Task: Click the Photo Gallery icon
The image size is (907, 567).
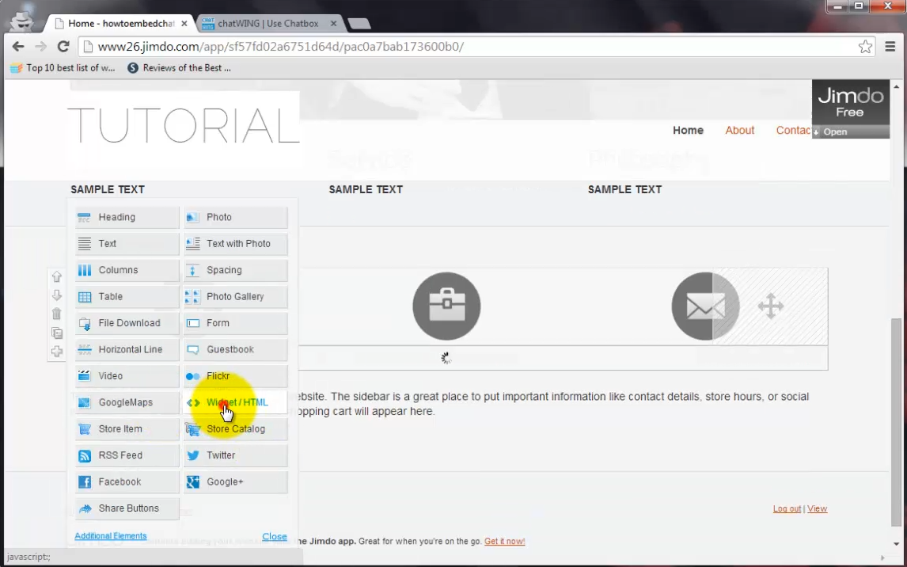Action: tap(192, 297)
